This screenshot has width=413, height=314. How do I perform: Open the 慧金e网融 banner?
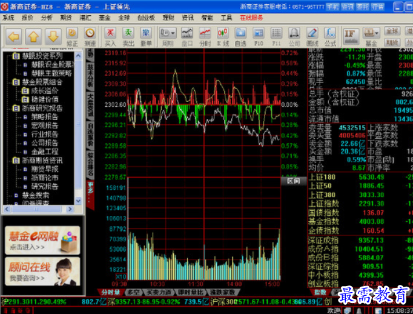pyautogui.click(x=42, y=240)
